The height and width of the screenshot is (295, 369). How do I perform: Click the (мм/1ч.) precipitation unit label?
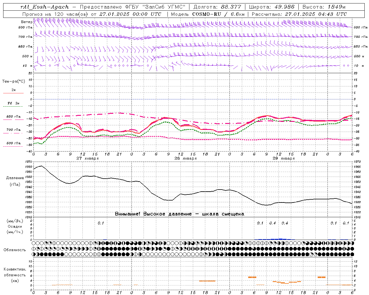[x=15, y=232]
